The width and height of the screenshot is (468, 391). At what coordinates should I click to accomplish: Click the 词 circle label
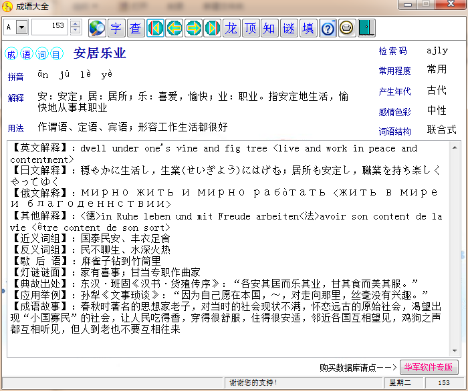[41, 54]
